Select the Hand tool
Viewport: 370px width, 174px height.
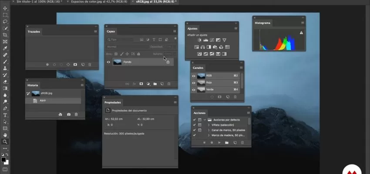[5, 135]
